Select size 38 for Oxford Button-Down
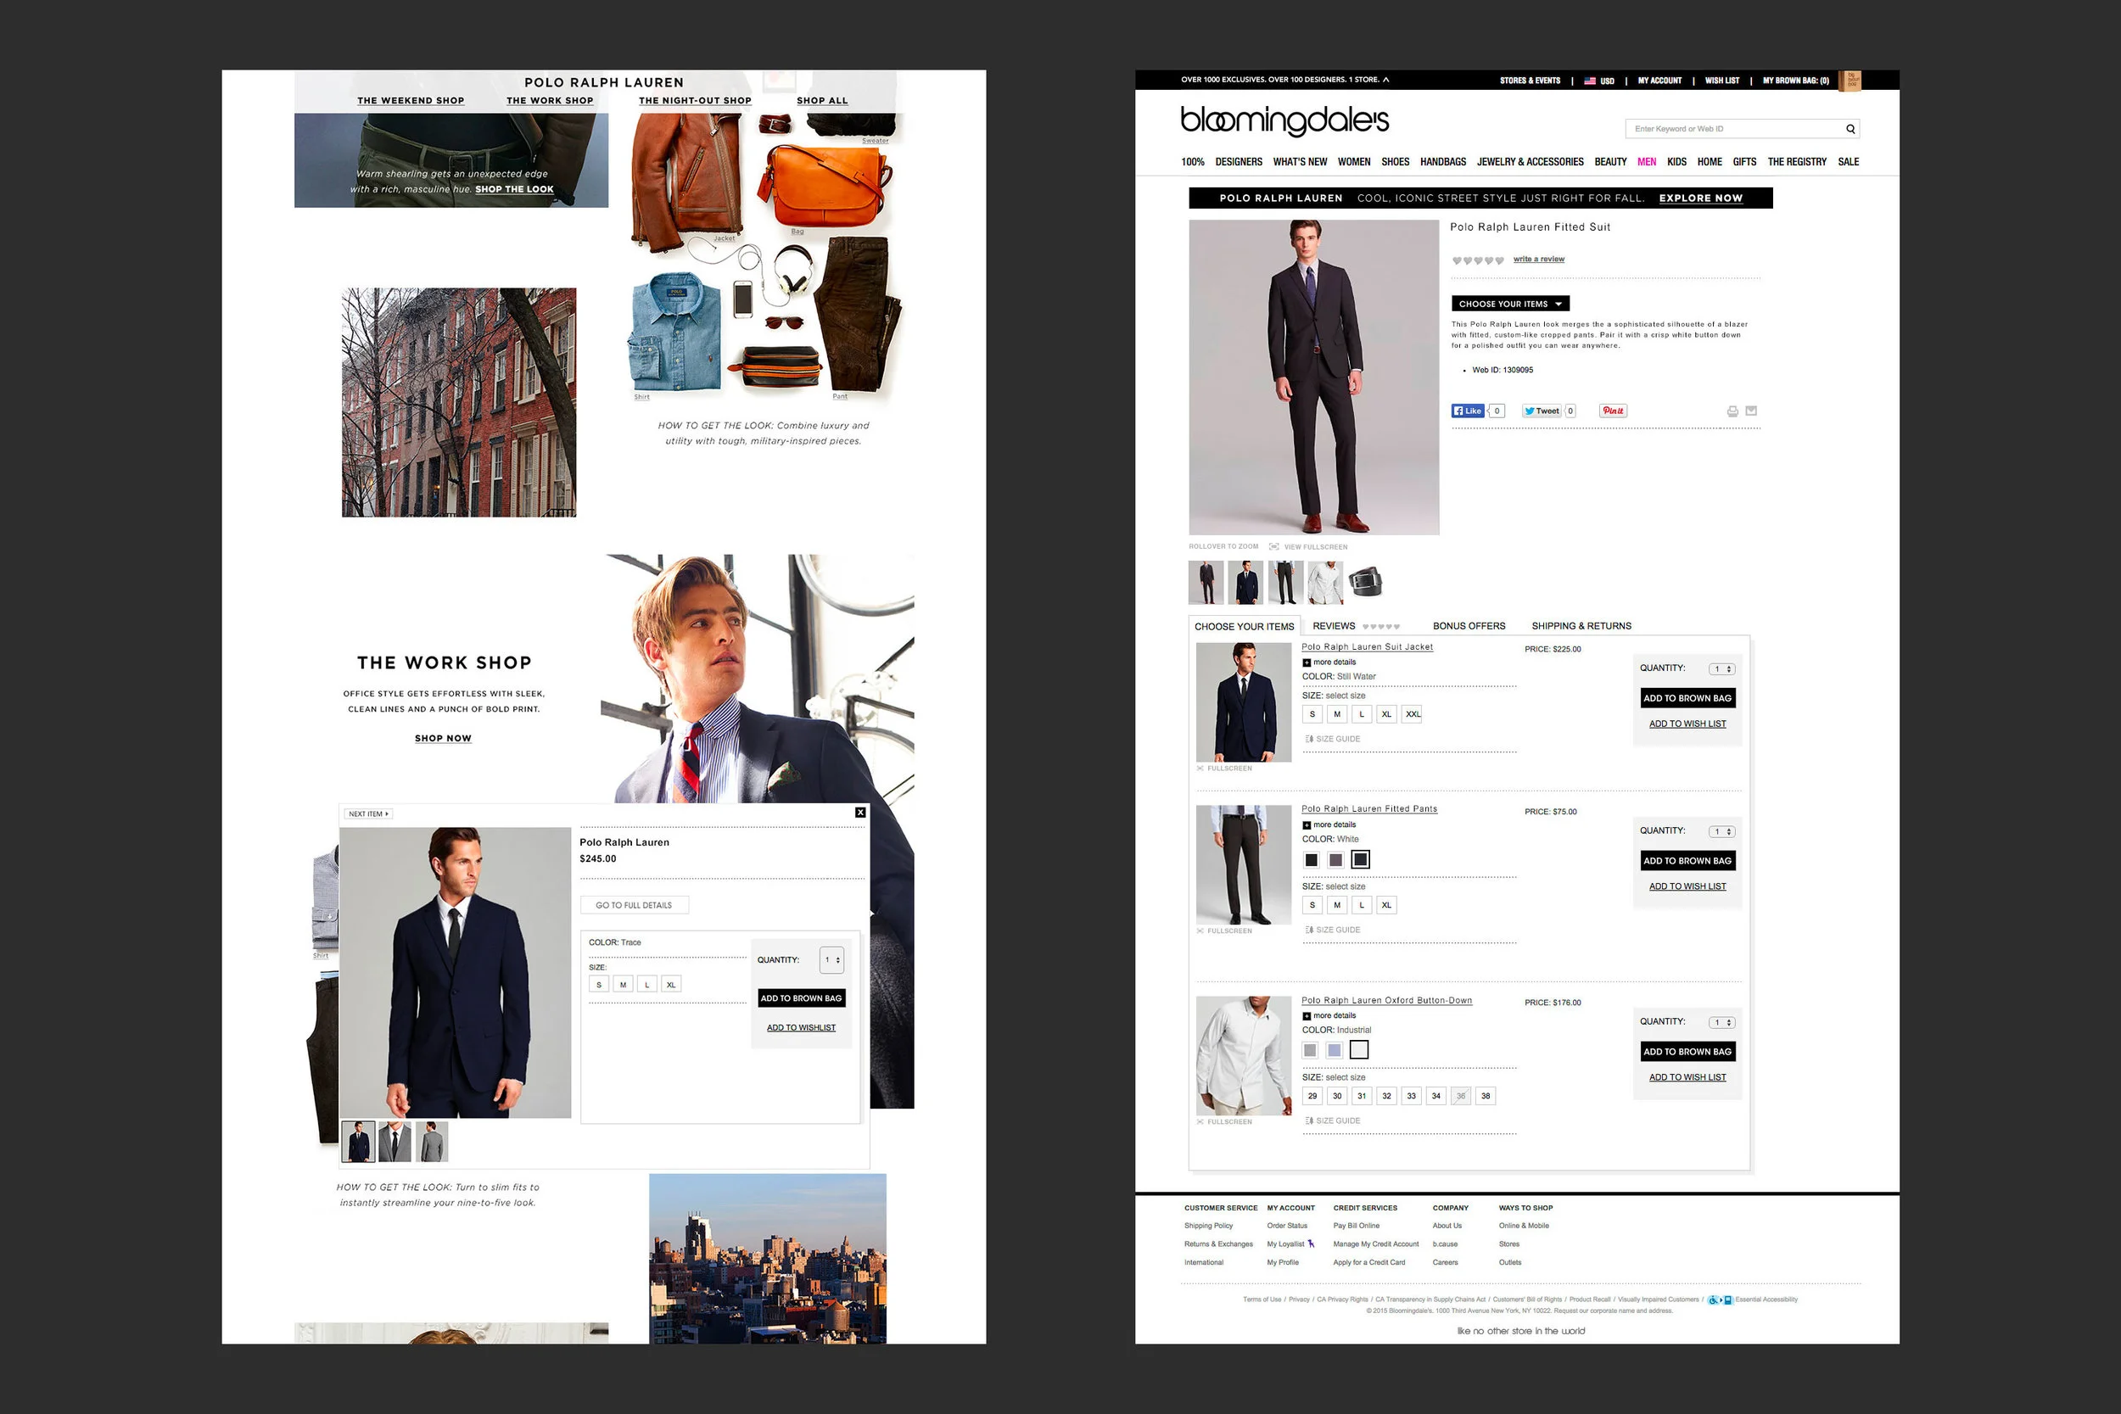The height and width of the screenshot is (1414, 2121). (1486, 1096)
